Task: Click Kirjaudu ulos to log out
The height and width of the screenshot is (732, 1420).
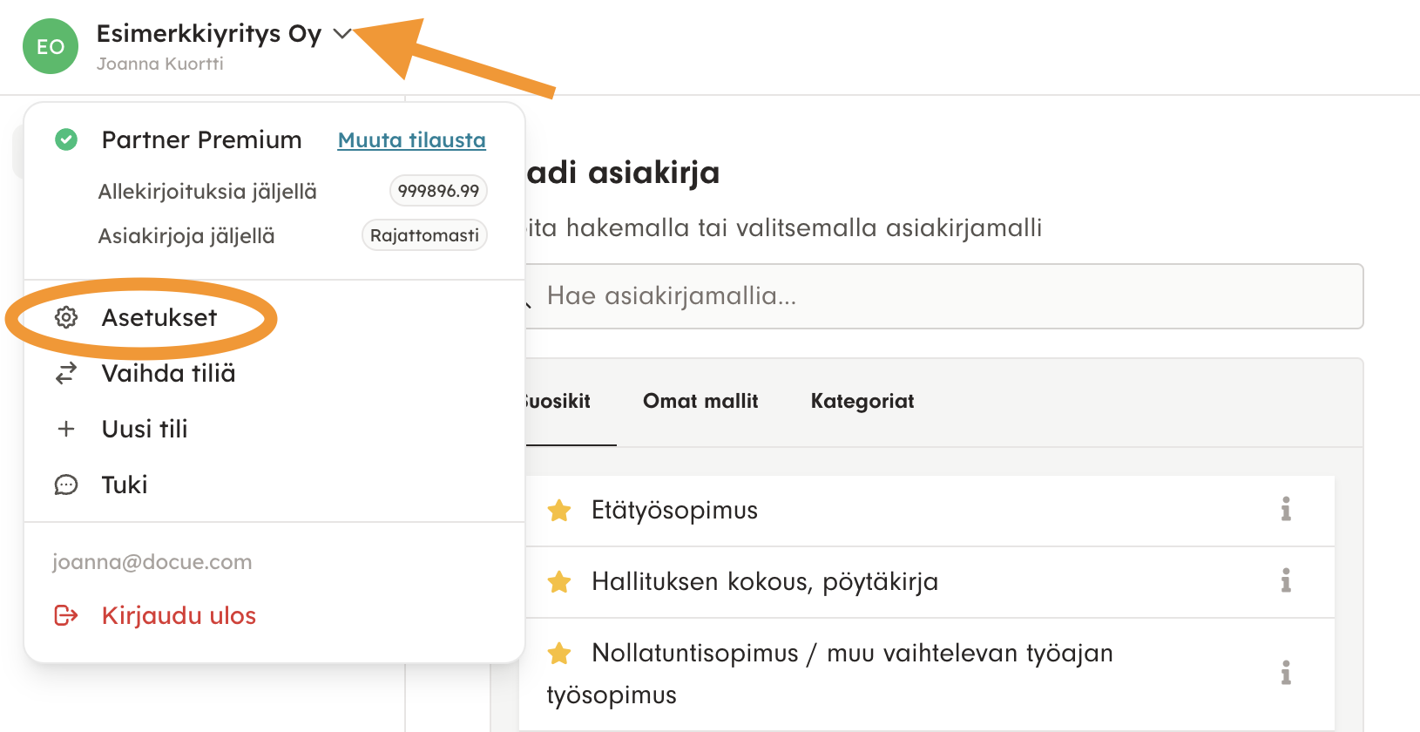Action: pyautogui.click(x=179, y=616)
